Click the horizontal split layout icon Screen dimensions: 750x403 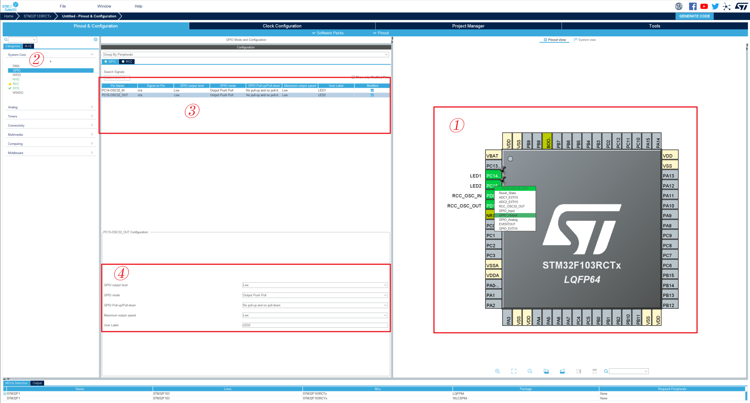click(594, 371)
